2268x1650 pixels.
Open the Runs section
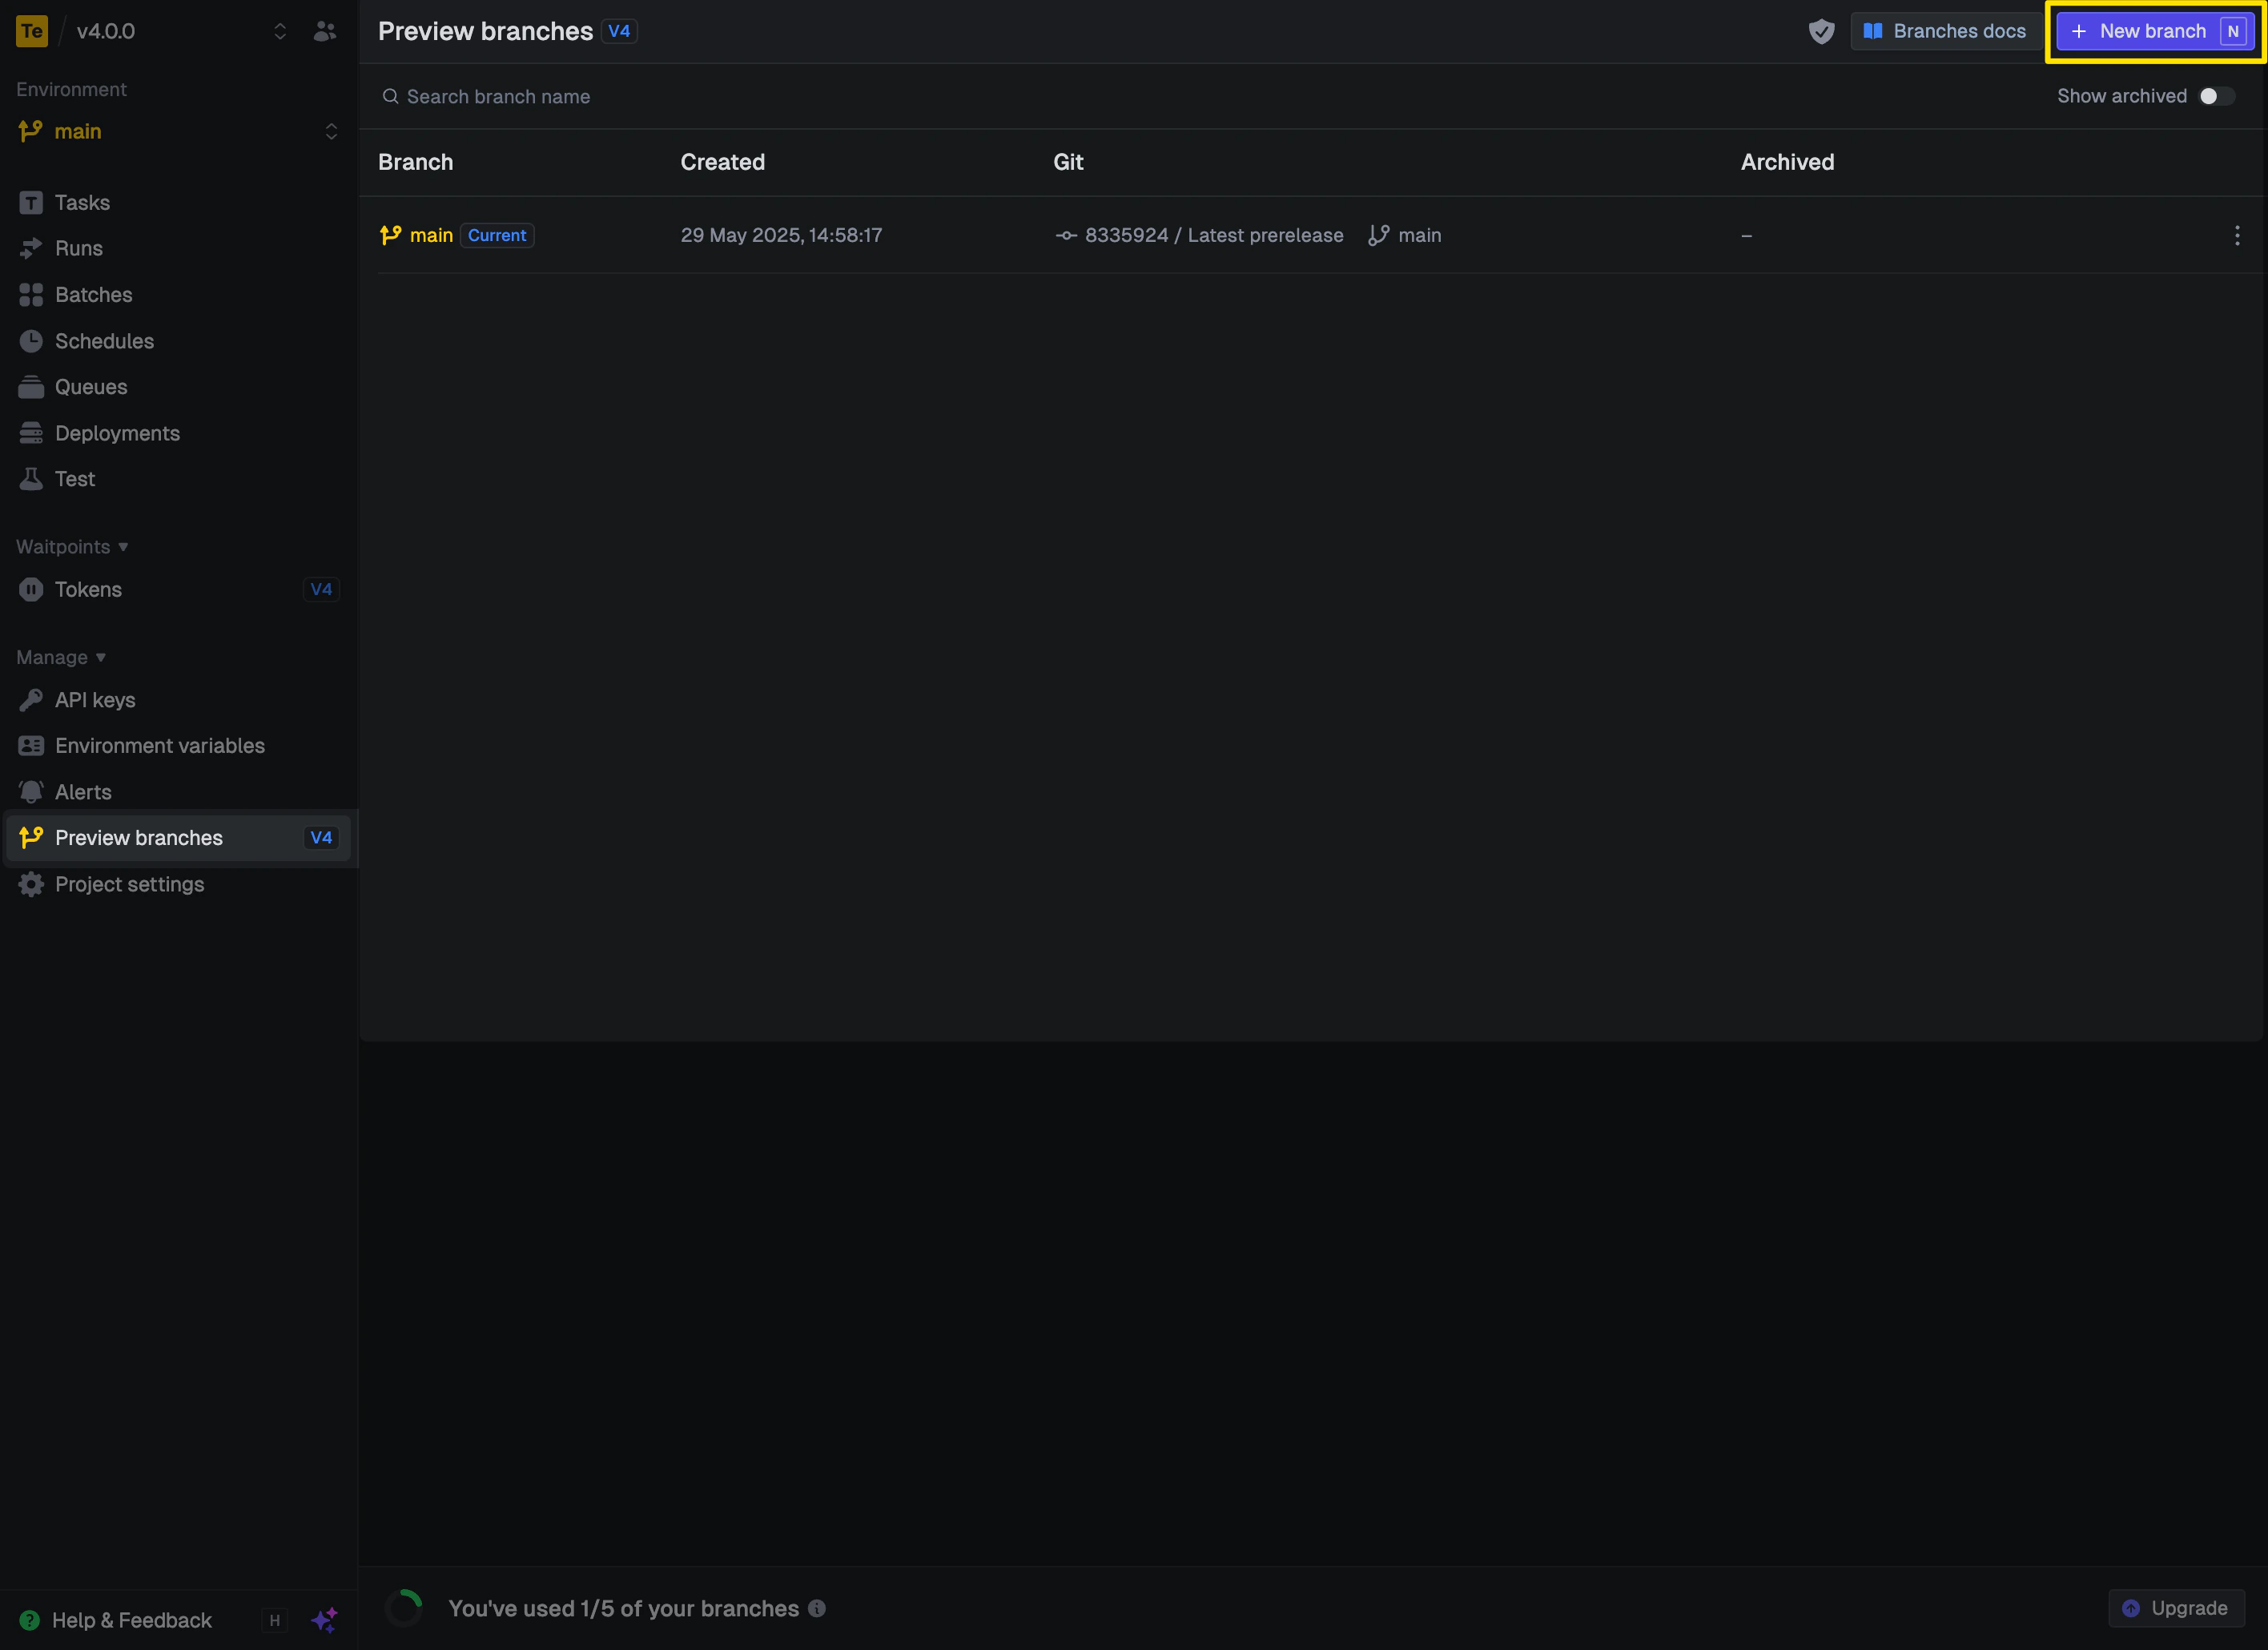pos(78,248)
